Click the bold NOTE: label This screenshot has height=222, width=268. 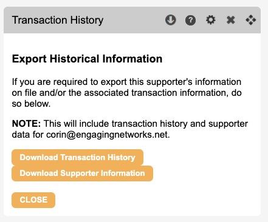[26, 124]
